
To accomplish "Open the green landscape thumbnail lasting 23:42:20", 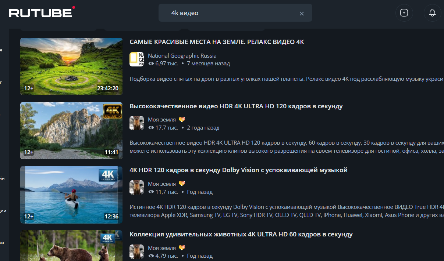I will (71, 66).
